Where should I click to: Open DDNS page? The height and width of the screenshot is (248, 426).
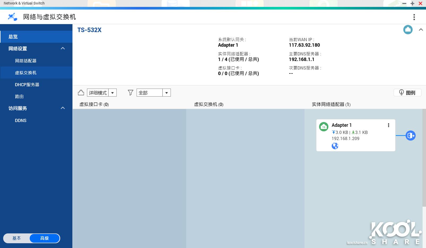[x=36, y=120]
